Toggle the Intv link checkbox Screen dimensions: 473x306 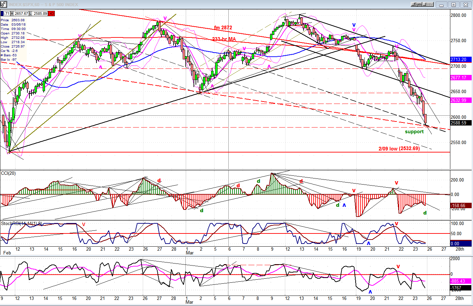click(428, 4)
